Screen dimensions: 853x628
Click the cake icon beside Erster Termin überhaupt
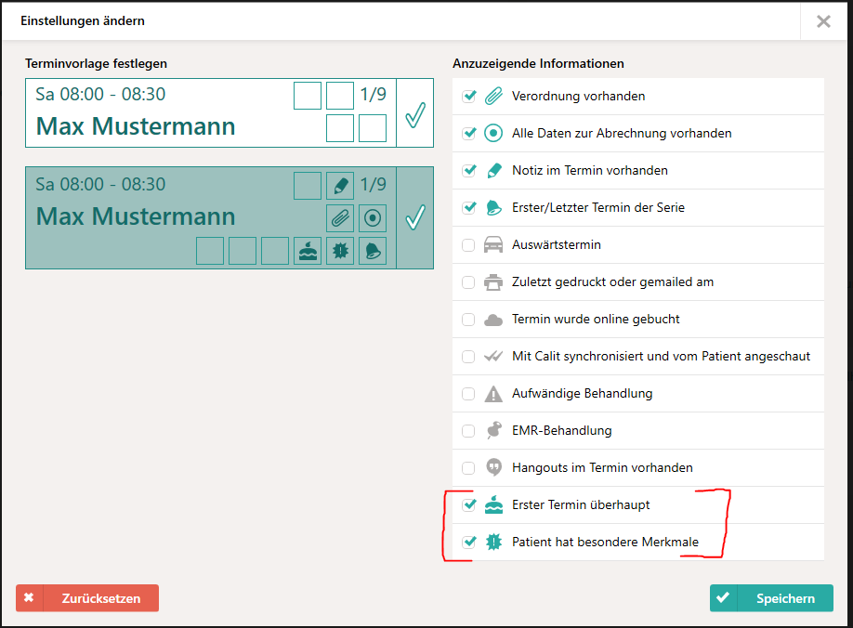tap(493, 504)
